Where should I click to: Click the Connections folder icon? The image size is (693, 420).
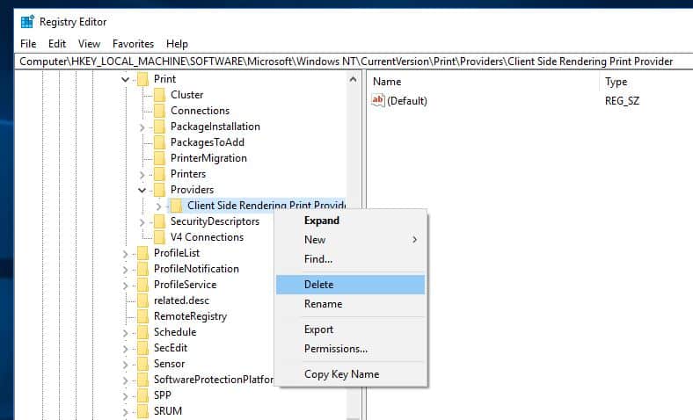(159, 111)
